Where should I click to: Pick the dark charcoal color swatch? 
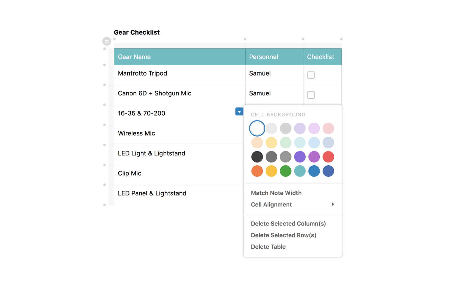tap(257, 157)
